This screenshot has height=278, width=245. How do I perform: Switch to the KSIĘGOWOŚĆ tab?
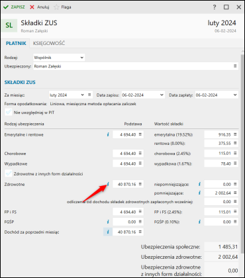click(49, 43)
